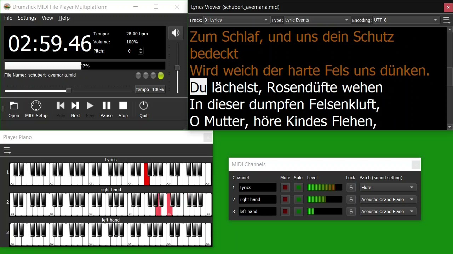This screenshot has width=453, height=254.
Task: Pause the playback
Action: 106,109
